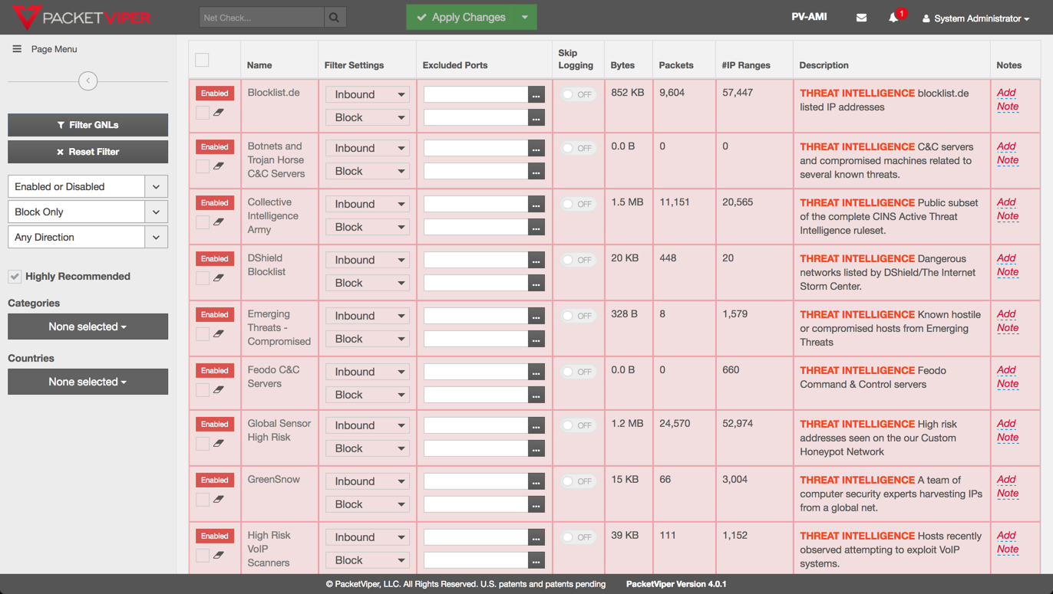Open first ports ellipsis for Global Sensor High Risk
Screen dimensions: 1053x594
coord(536,425)
